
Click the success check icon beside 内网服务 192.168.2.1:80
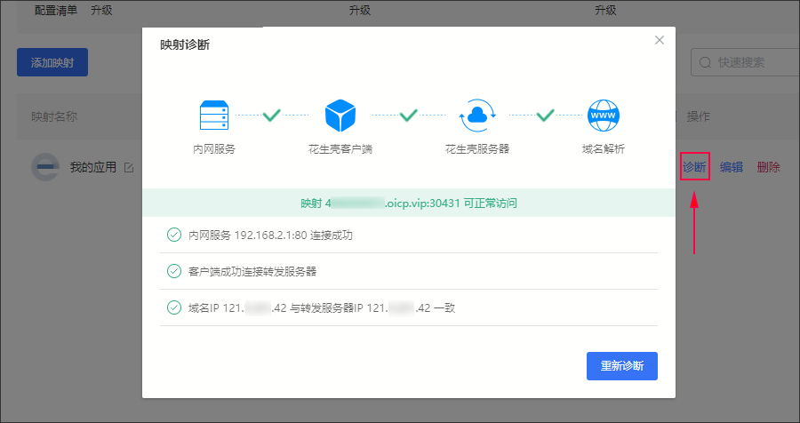[173, 235]
